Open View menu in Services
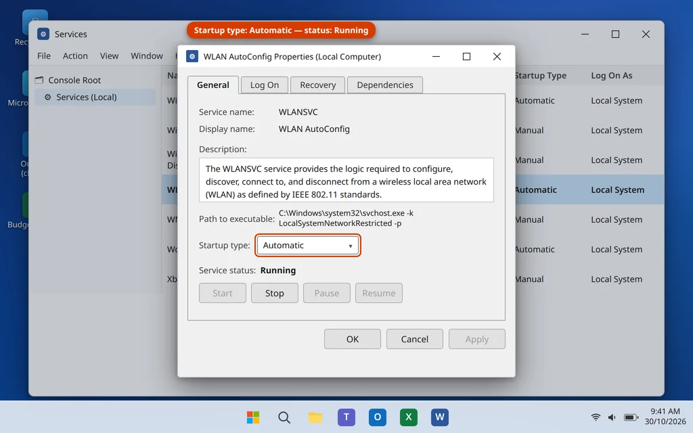 point(109,55)
